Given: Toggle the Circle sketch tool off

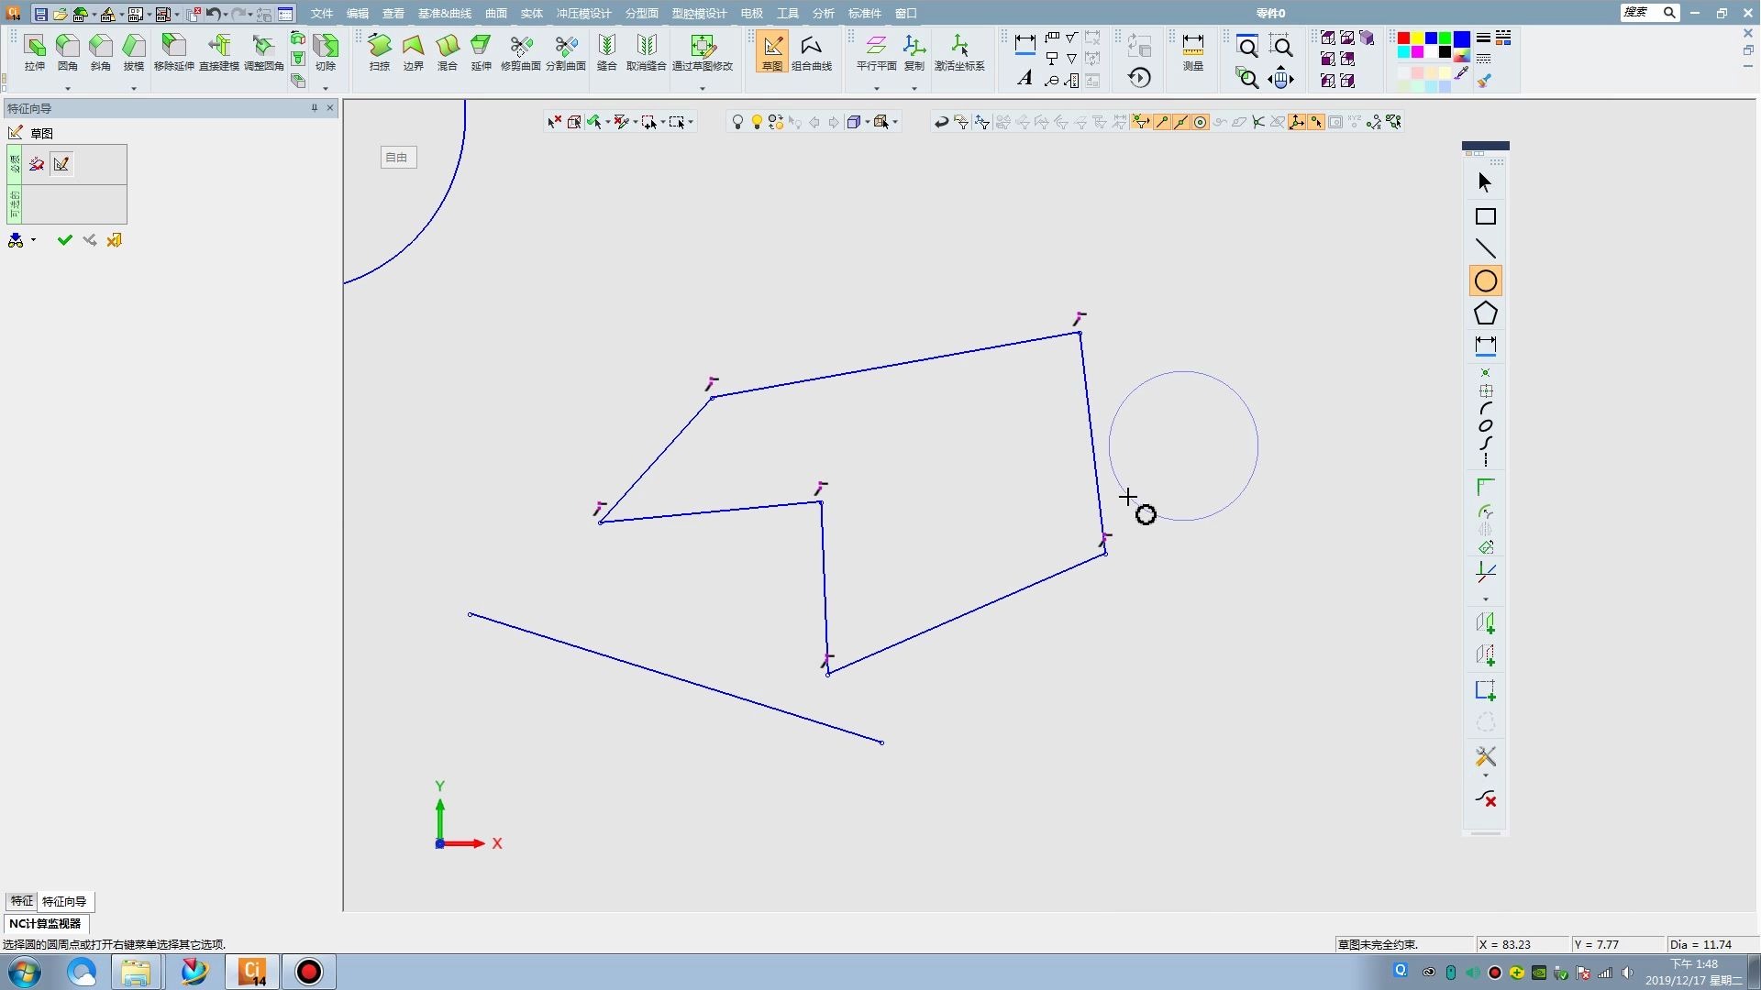Looking at the screenshot, I should click(x=1485, y=280).
